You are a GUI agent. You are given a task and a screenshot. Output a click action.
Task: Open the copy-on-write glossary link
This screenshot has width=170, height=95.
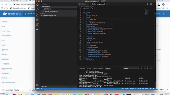pos(7,69)
